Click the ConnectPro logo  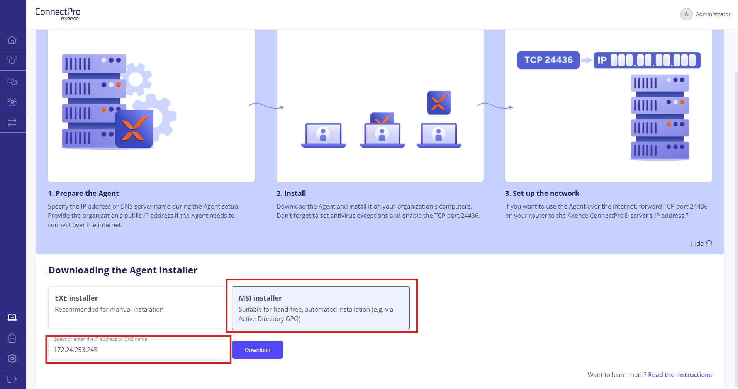(x=58, y=14)
